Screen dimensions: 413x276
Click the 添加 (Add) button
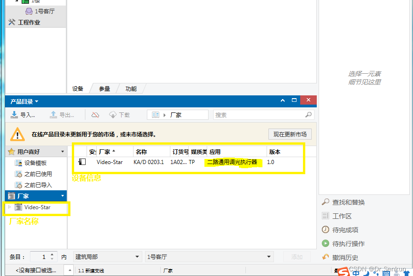(297, 257)
